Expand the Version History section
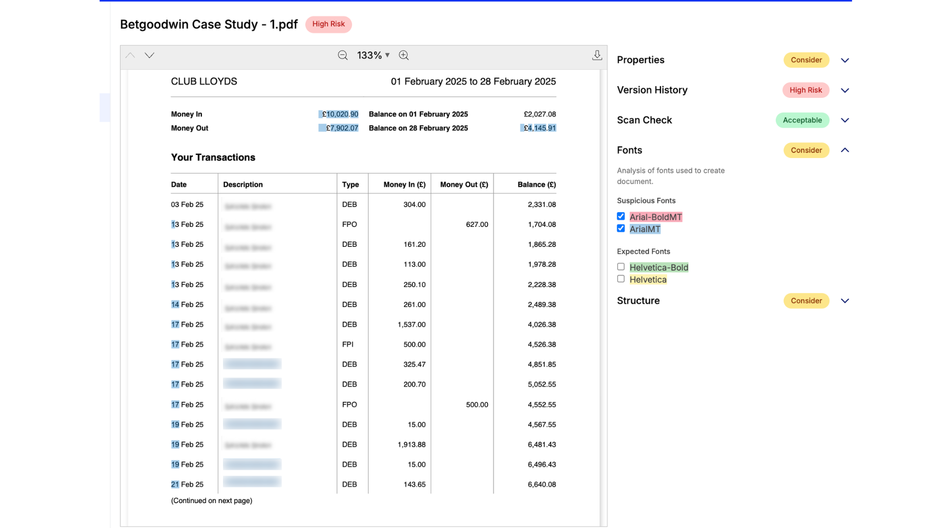Screen dimensions: 939x528 pos(845,90)
